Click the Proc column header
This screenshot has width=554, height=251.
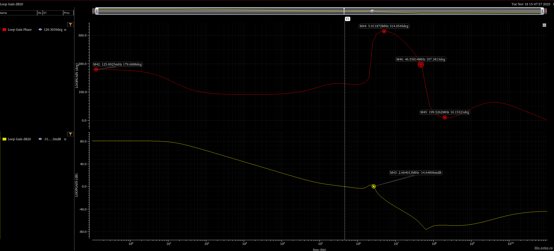pos(68,13)
